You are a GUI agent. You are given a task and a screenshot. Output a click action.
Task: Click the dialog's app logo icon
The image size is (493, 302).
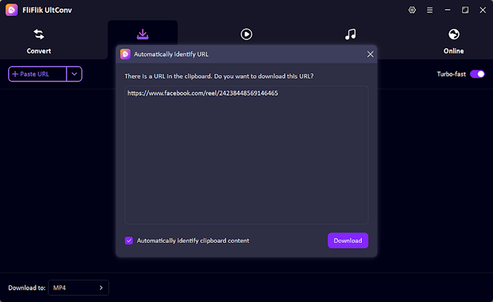pos(125,54)
